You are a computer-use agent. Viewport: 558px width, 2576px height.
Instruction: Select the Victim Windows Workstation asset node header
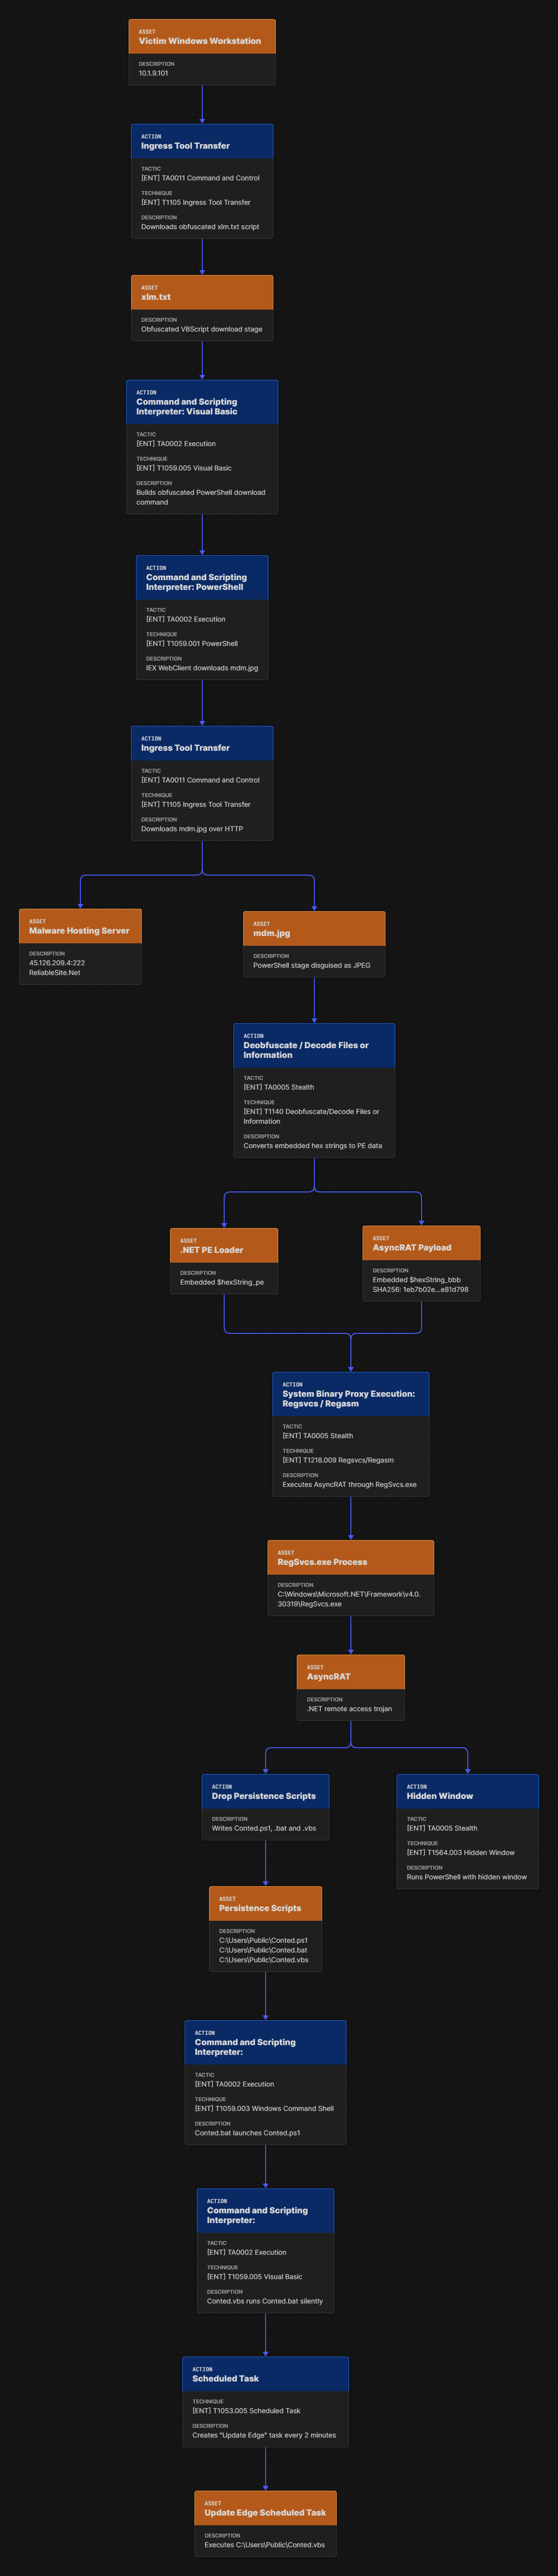point(202,37)
